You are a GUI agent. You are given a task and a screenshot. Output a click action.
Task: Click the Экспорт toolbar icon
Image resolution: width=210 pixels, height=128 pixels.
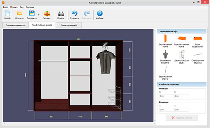(47, 14)
